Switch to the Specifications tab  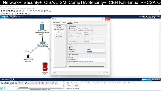(x=57, y=22)
